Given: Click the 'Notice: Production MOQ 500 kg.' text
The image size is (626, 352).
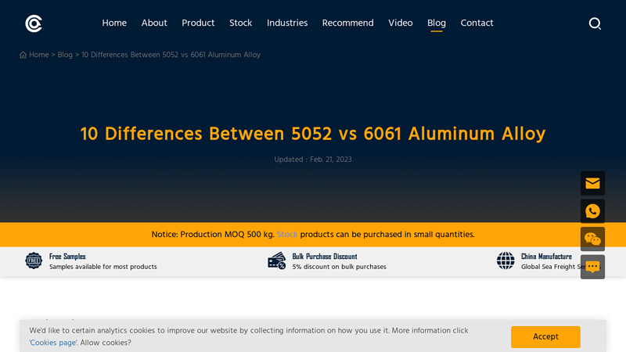Looking at the screenshot, I should pos(213,234).
